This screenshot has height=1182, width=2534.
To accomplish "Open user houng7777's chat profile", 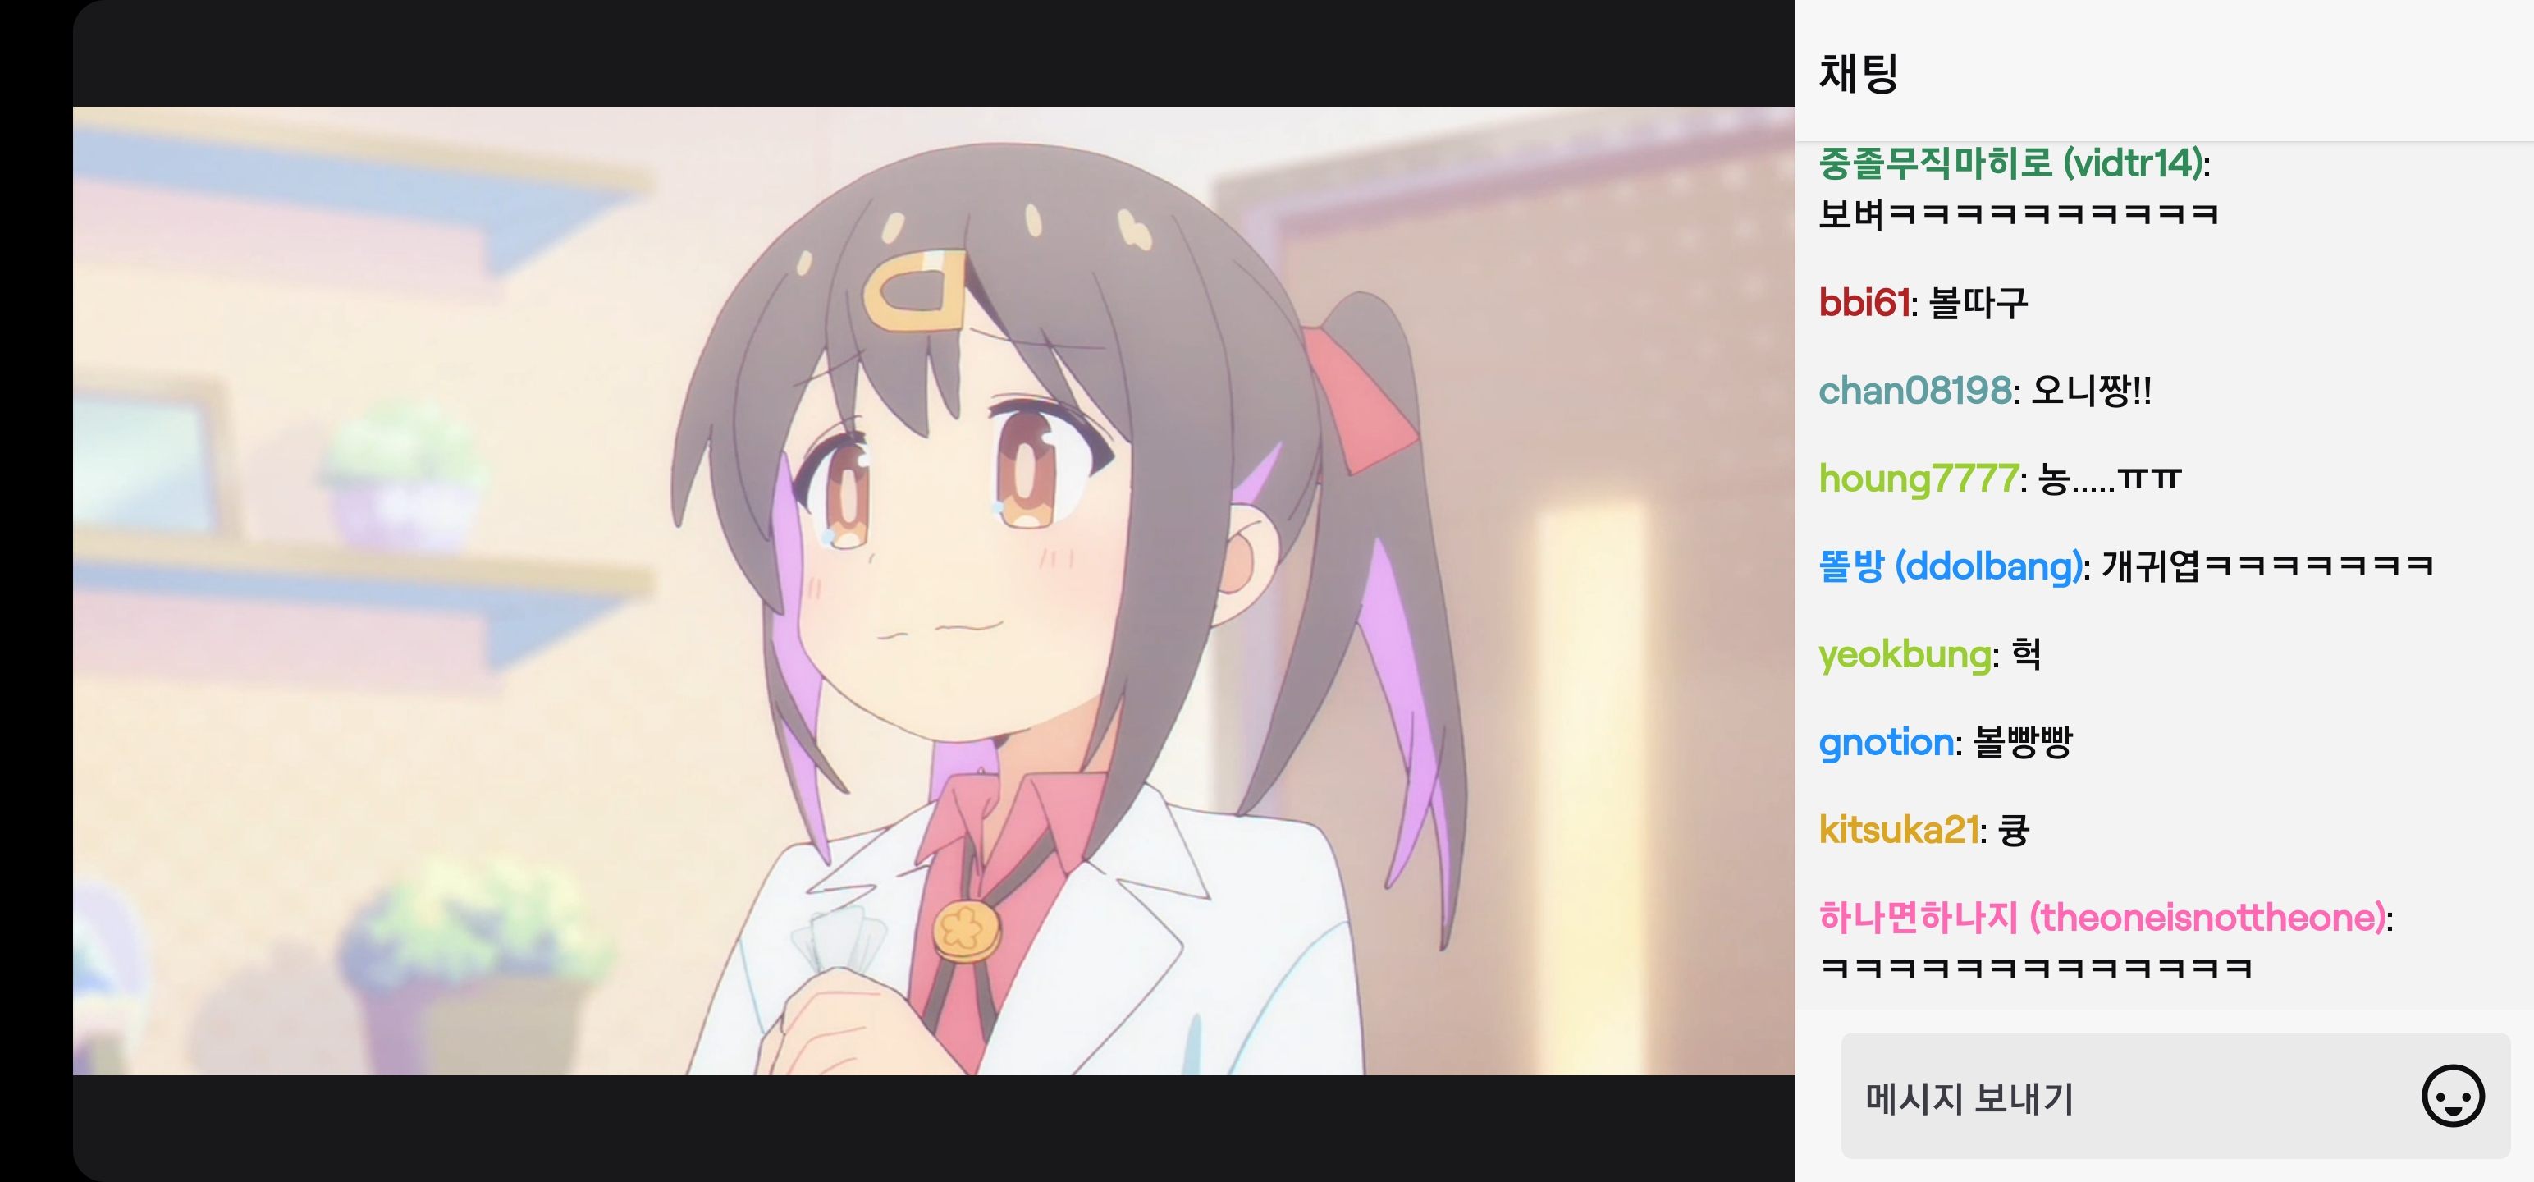I will (1919, 479).
